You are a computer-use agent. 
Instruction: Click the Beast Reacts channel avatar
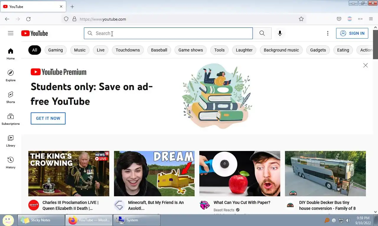[205, 205]
